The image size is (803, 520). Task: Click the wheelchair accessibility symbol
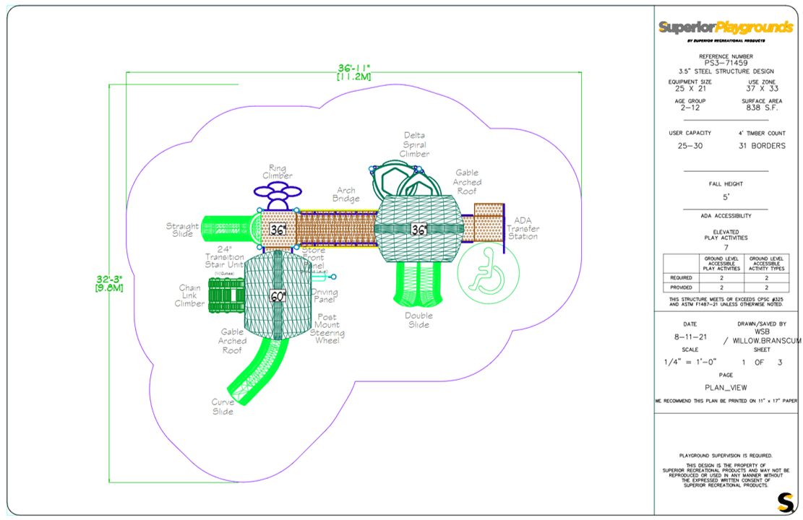(488, 273)
